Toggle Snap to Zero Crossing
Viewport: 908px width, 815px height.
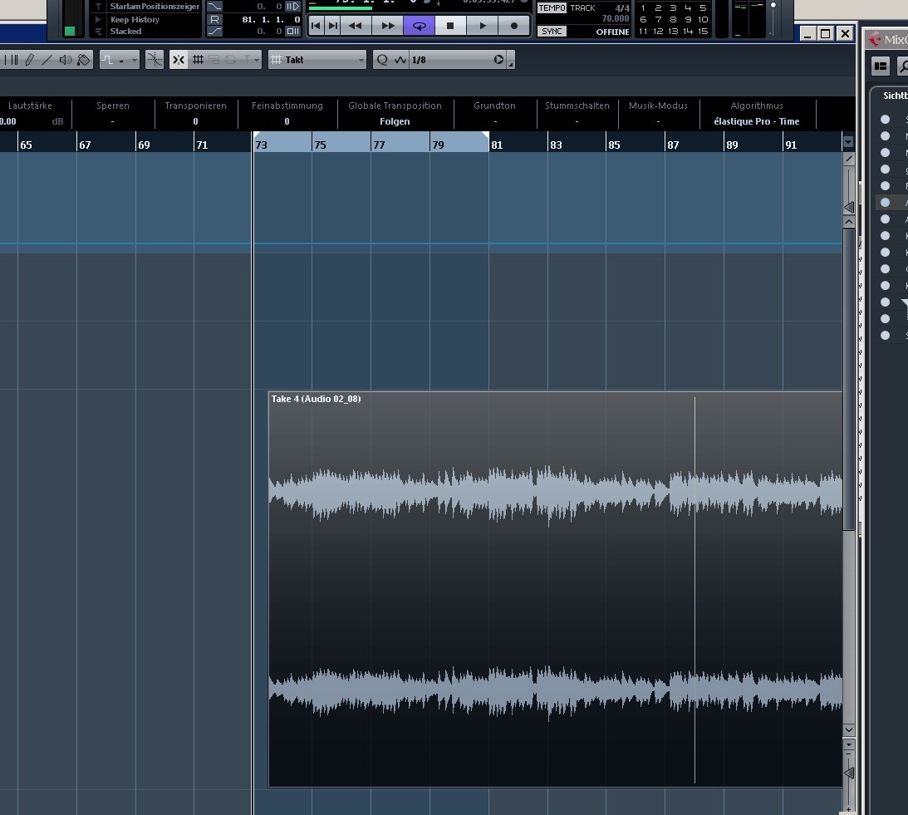pyautogui.click(x=155, y=60)
